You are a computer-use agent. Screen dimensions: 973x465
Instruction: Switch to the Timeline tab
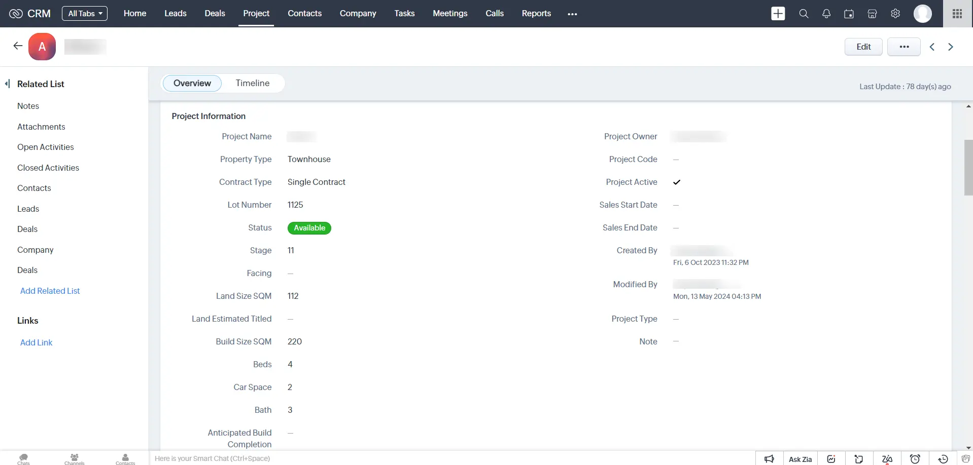coord(252,83)
